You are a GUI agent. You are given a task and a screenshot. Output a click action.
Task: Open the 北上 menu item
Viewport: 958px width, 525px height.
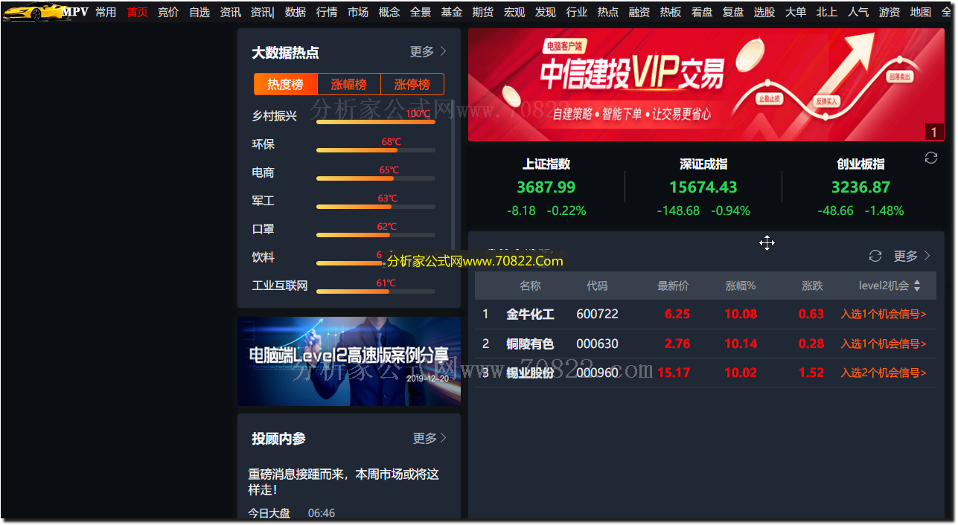[x=827, y=12]
